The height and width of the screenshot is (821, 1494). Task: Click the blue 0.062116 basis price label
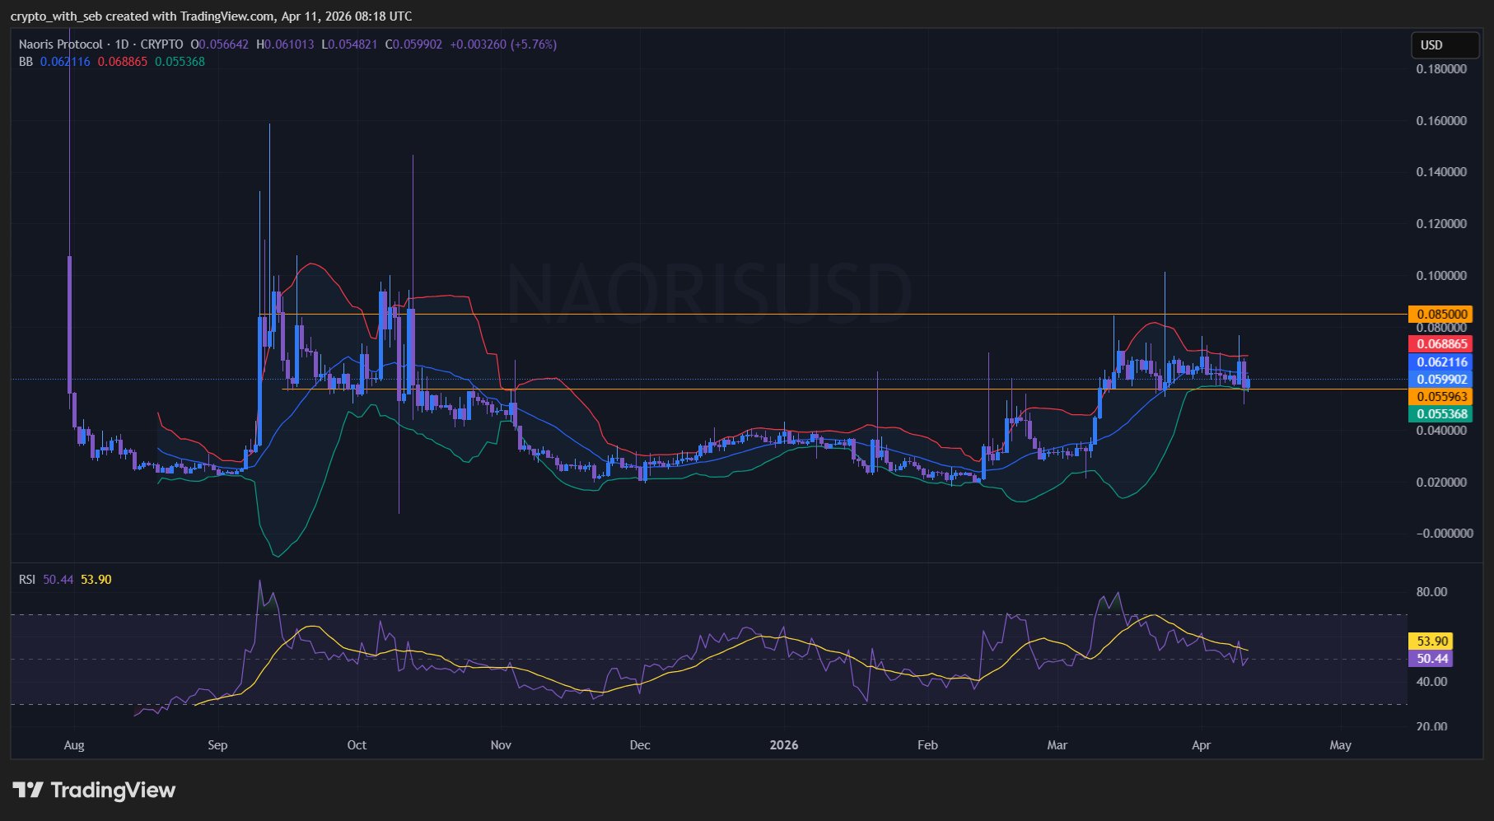(x=1441, y=362)
